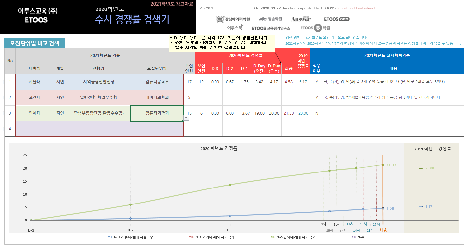Click the green data point at D-2
The height and width of the screenshot is (245, 465).
[130, 205]
